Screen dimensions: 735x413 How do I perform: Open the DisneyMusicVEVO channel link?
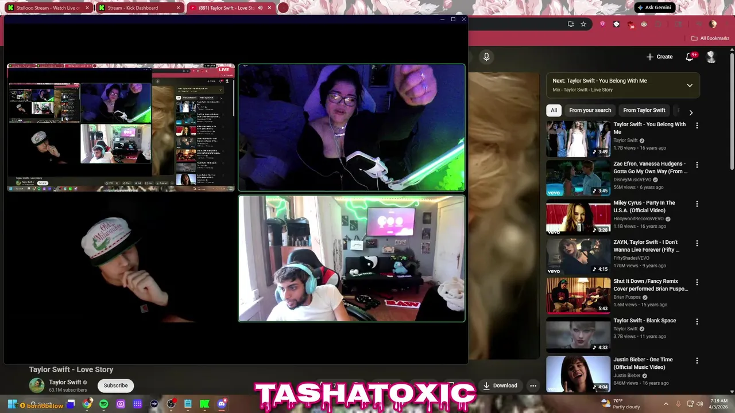click(x=632, y=180)
